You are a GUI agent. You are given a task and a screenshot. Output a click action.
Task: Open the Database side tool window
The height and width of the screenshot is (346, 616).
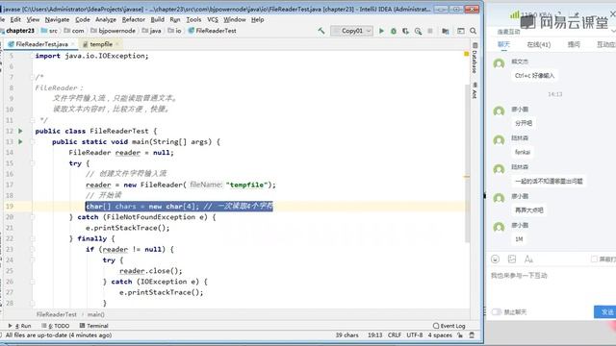coord(475,59)
